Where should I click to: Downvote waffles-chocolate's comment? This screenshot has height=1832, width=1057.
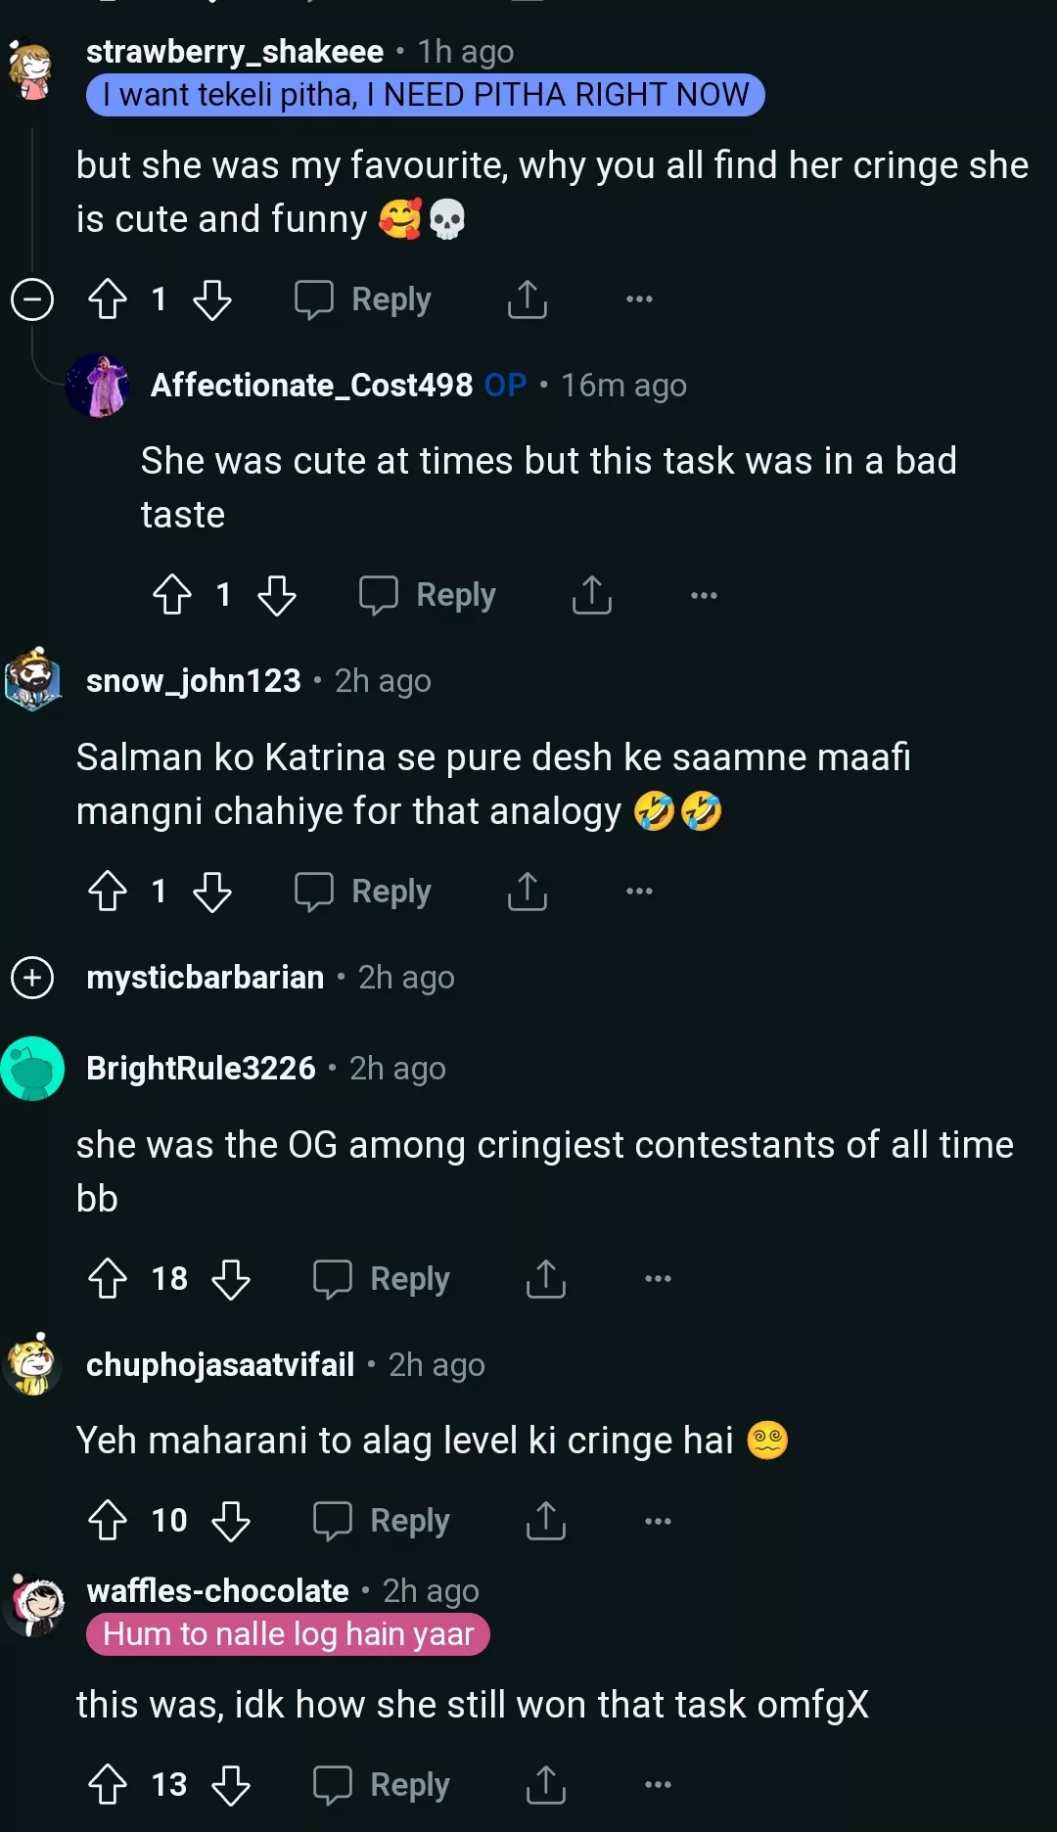point(231,1785)
